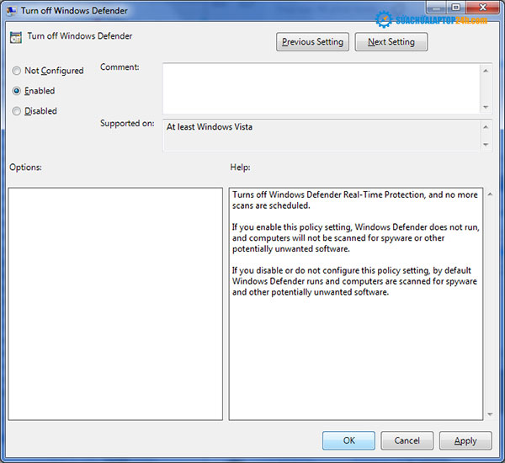Click the 'If you enable this policy setting' paragraph
Viewport: 505px width, 463px height.
356,237
